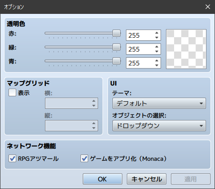The width and height of the screenshot is (215, 189).
Task: Close the オプション dialog with X
Action: [208, 7]
